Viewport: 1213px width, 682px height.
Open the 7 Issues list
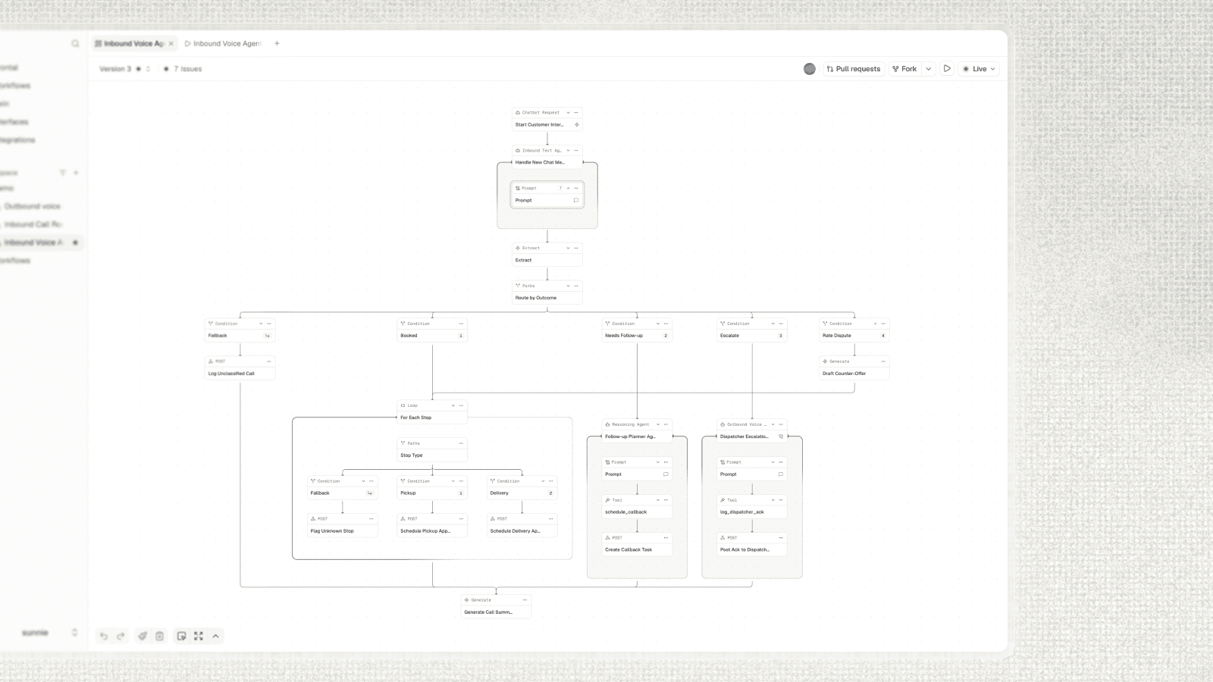[183, 69]
